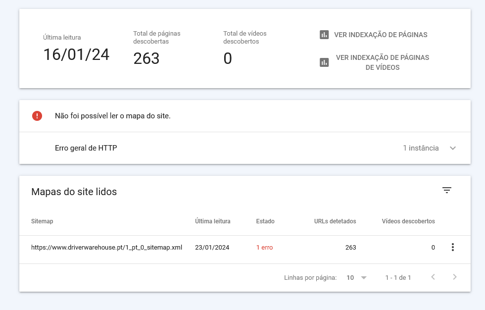Go to previous page of sitemaps
The image size is (485, 310).
[x=433, y=277]
